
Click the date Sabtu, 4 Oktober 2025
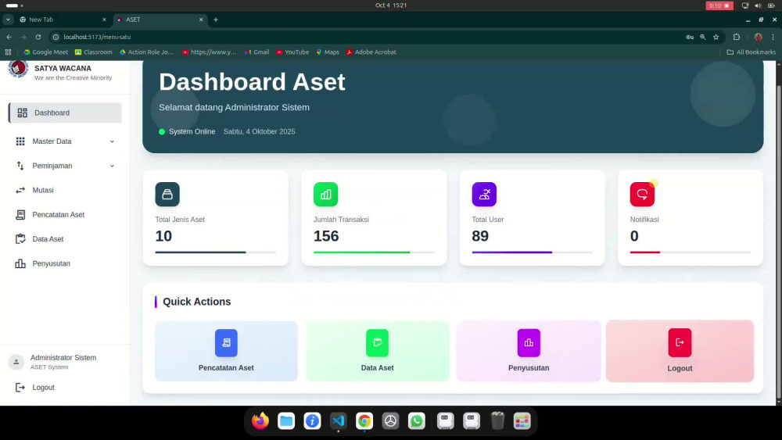260,131
